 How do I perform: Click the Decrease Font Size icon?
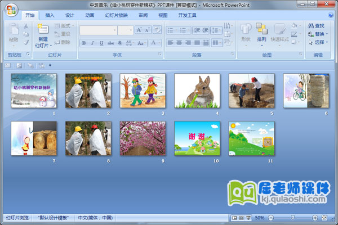point(147,30)
